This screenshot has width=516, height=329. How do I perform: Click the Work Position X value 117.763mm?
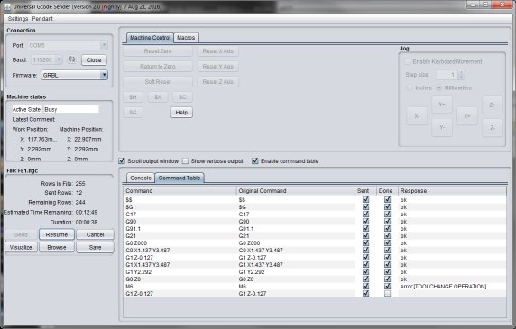pos(41,139)
